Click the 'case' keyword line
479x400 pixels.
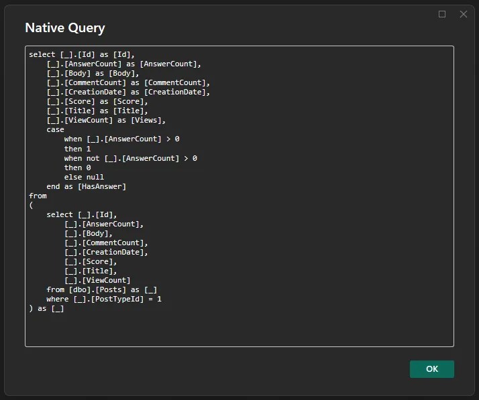[x=55, y=130]
